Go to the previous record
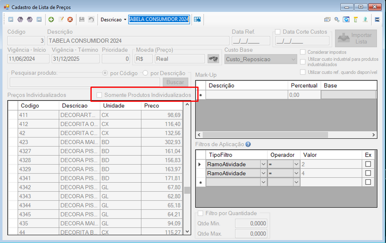The height and width of the screenshot is (243, 386). 20,19
